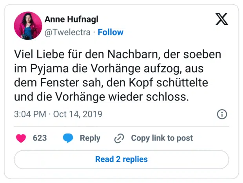This screenshot has height=183, width=243.
Task: Like the post with the heart icon
Action: click(21, 138)
